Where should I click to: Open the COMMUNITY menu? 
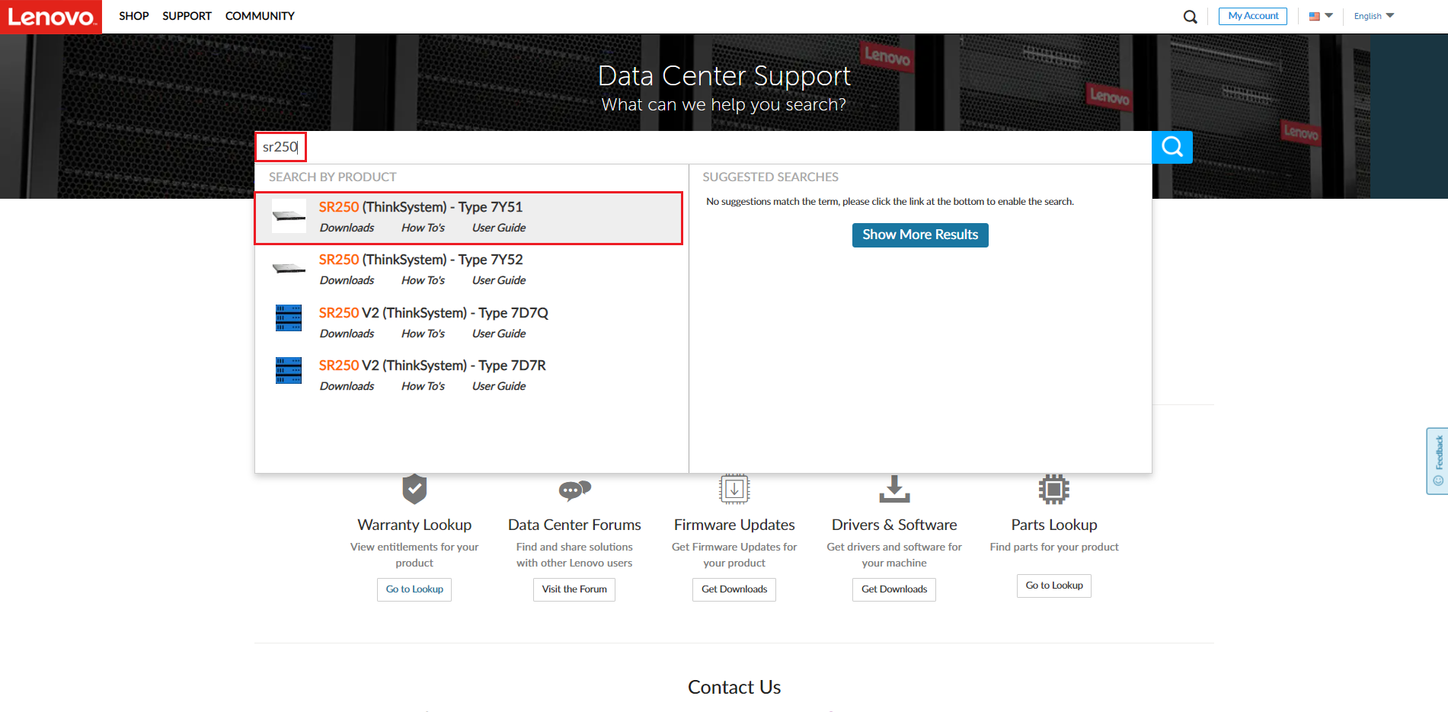(260, 15)
